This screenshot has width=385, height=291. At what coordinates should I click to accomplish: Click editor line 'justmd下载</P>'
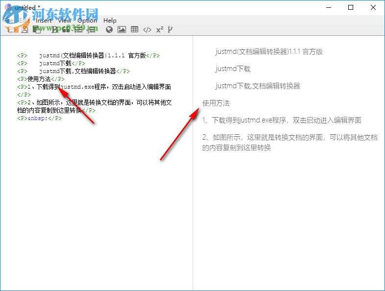pyautogui.click(x=51, y=63)
